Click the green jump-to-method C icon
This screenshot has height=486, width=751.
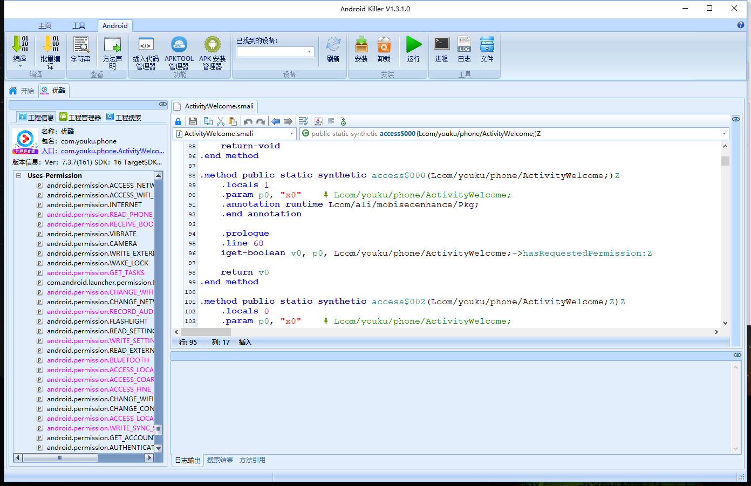(x=343, y=121)
